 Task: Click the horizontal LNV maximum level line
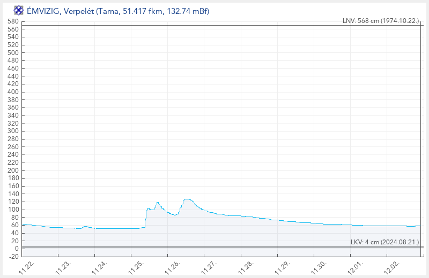click(x=214, y=26)
